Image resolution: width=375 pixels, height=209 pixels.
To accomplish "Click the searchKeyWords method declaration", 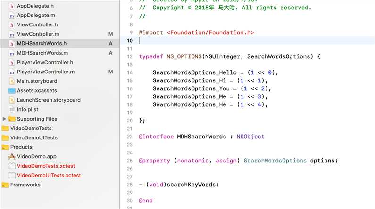I will pyautogui.click(x=179, y=185).
